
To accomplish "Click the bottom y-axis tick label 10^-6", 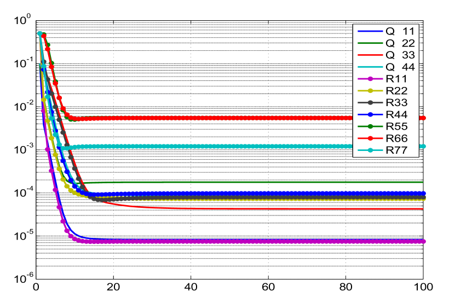I will (21, 278).
